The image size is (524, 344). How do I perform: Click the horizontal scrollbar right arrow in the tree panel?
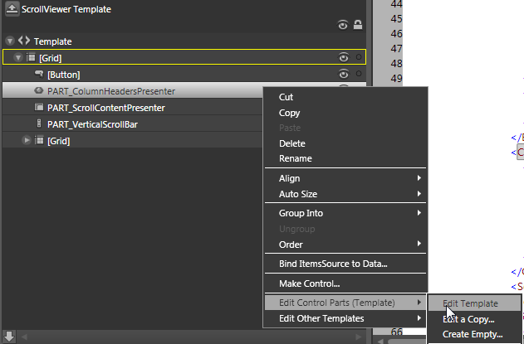click(x=359, y=337)
